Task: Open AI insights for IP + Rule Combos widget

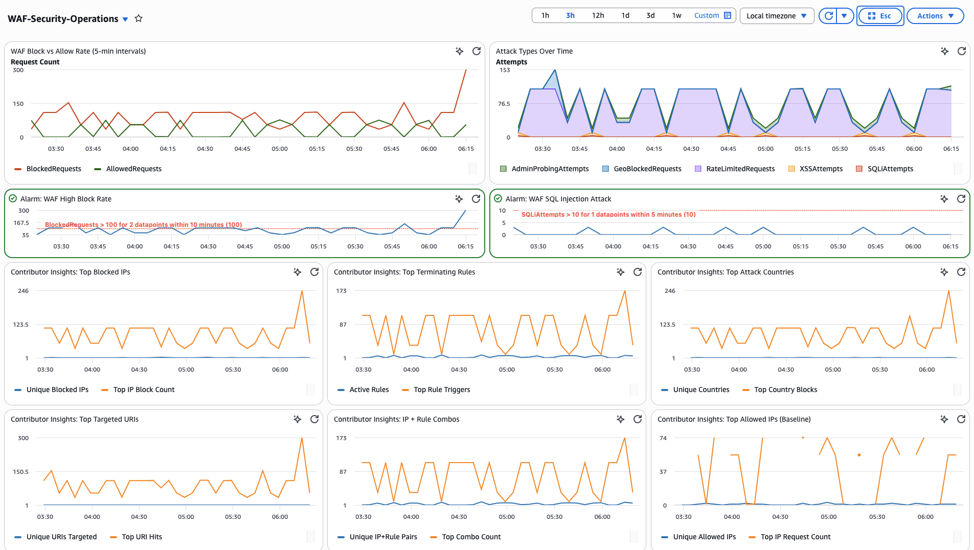Action: [x=621, y=419]
